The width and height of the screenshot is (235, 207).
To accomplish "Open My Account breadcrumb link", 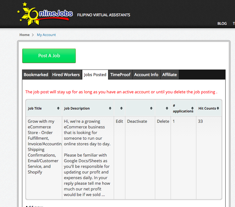I will pyautogui.click(x=46, y=35).
